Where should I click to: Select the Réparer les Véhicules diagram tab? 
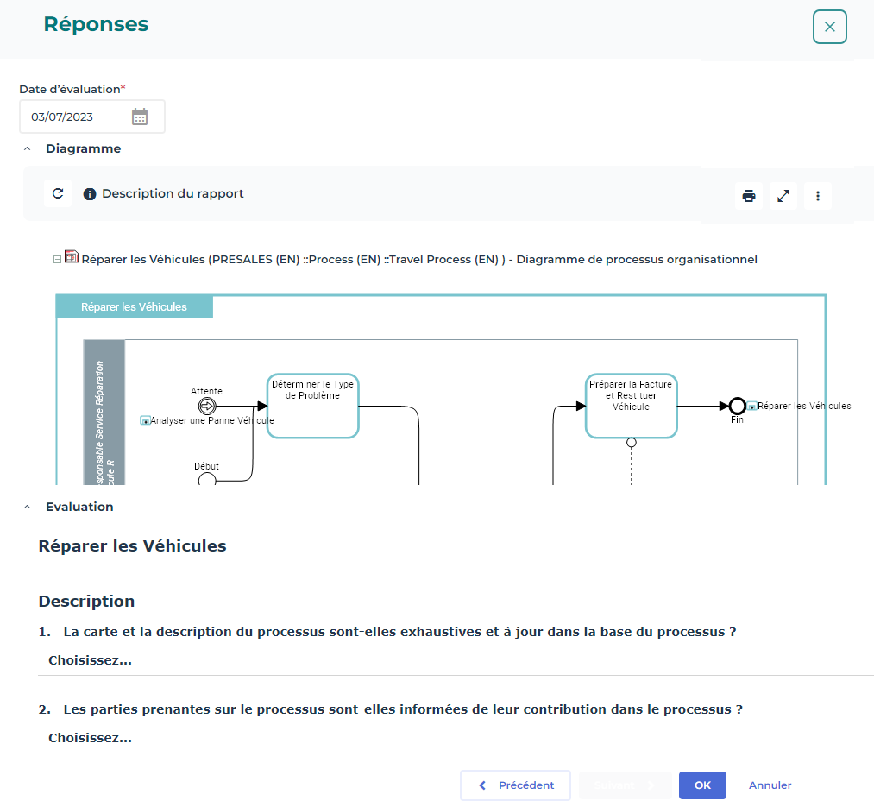[134, 306]
